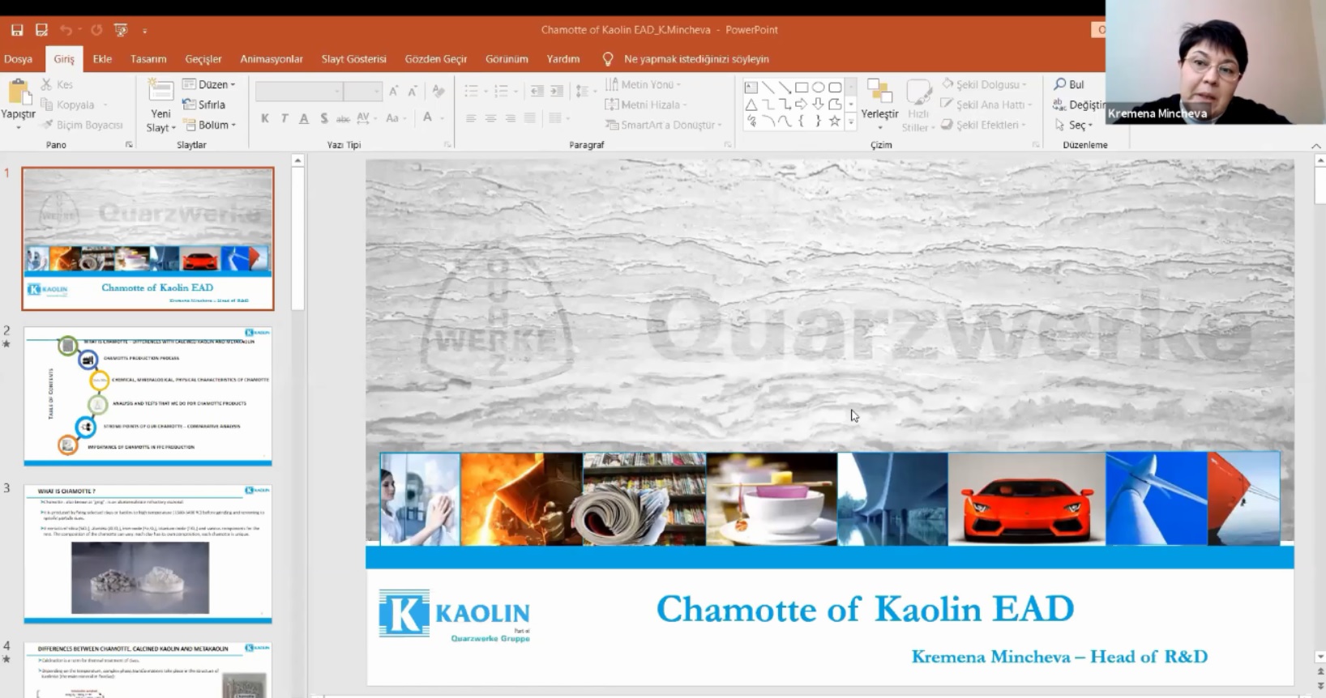Open the Tasarım ribbon tab
1326x698 pixels.
pos(148,59)
